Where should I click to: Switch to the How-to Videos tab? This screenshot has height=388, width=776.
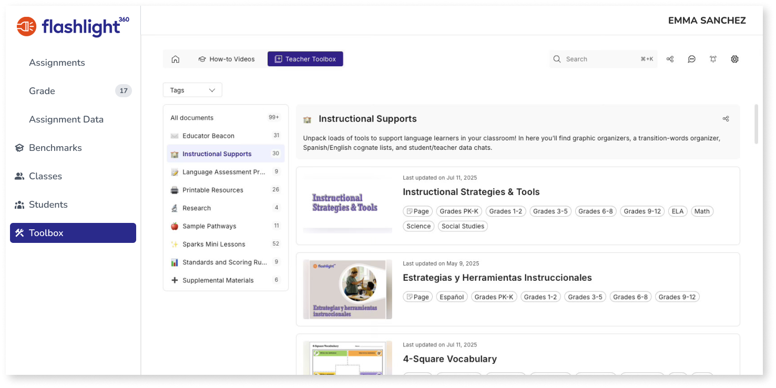[x=227, y=59]
